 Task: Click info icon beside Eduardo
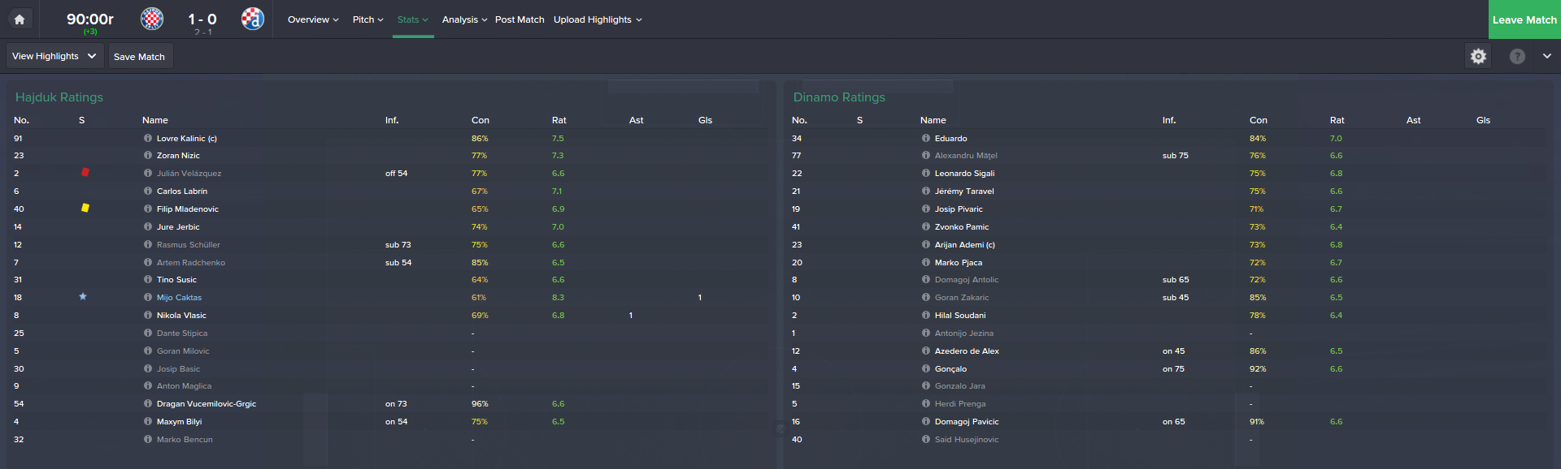[926, 138]
